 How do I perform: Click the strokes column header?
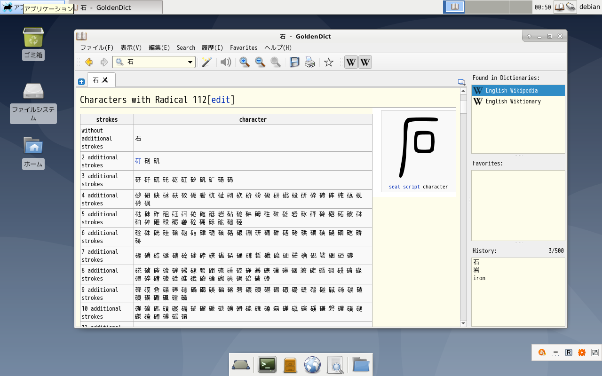(107, 119)
